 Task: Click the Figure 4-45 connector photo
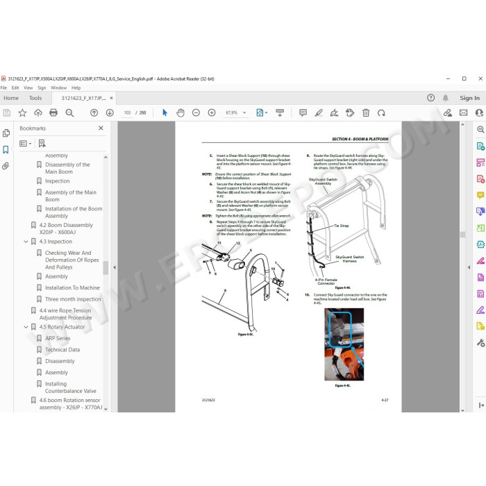pos(344,344)
